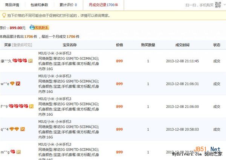Click the 成交 status in q**4's row
The width and height of the screenshot is (226, 160).
pos(217,129)
